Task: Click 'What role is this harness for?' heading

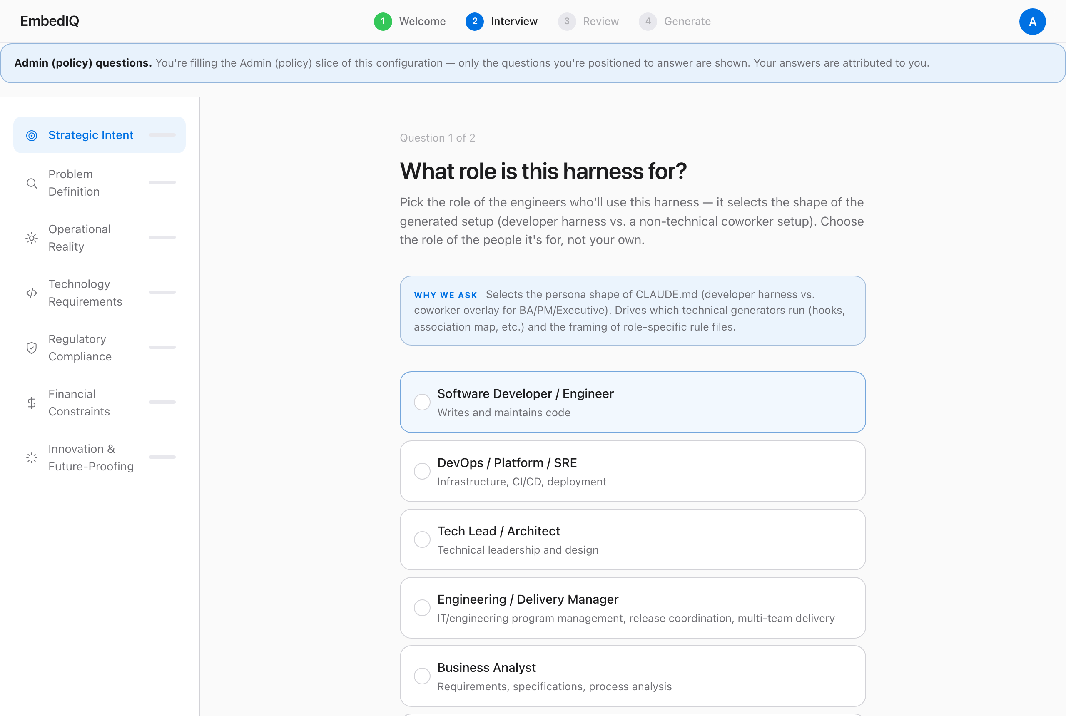Action: pyautogui.click(x=543, y=171)
